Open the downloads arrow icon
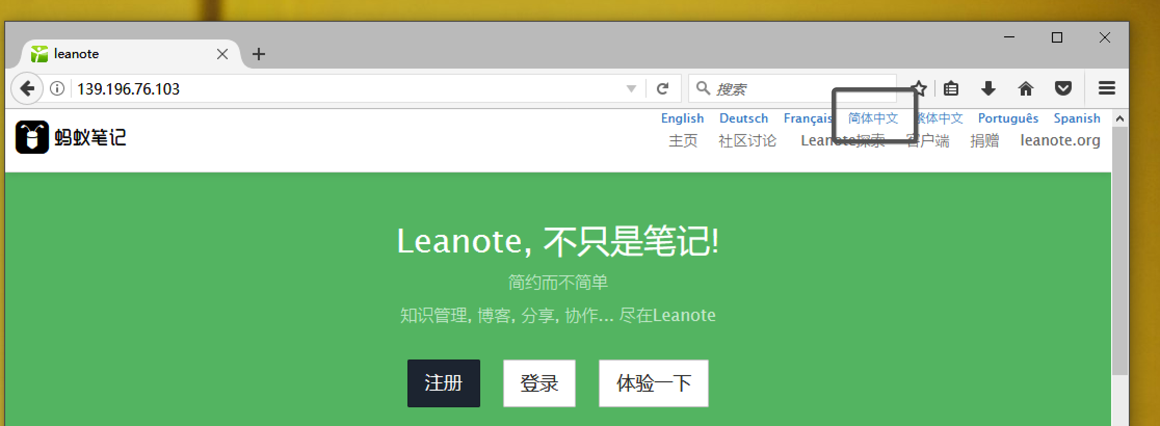This screenshot has height=426, width=1160. point(988,89)
